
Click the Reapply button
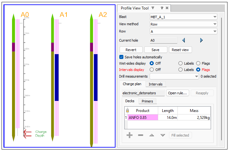[x=202, y=93]
